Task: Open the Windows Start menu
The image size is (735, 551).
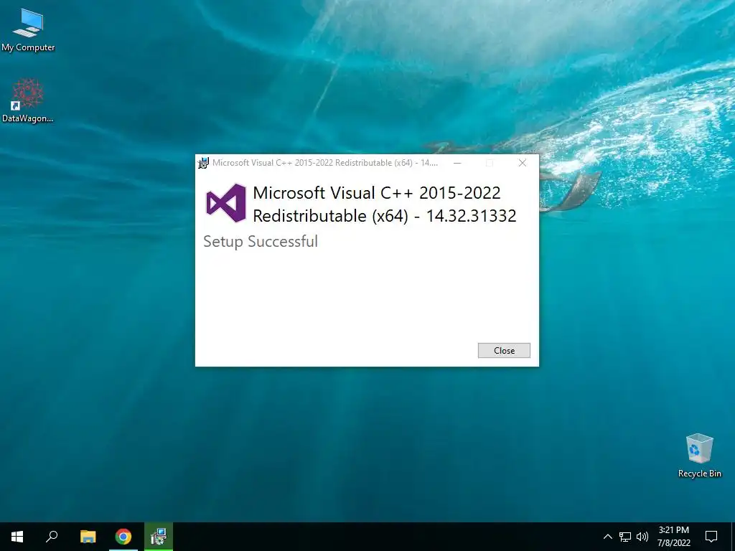Action: 17,537
